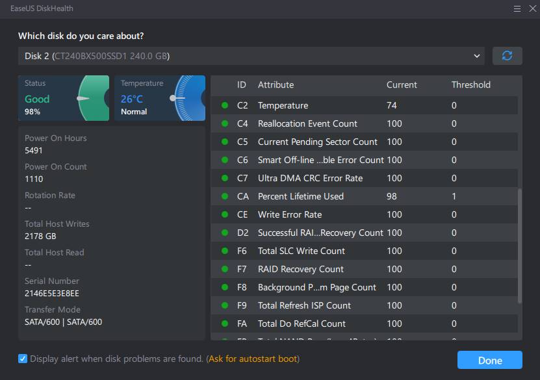540x380 pixels.
Task: Click the scrollbar of the attribute table
Action: click(520, 246)
